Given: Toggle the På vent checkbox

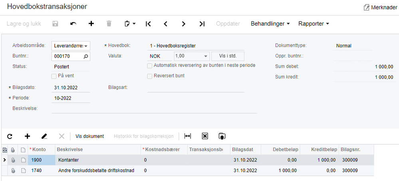Looking at the screenshot, I should pyautogui.click(x=54, y=76).
